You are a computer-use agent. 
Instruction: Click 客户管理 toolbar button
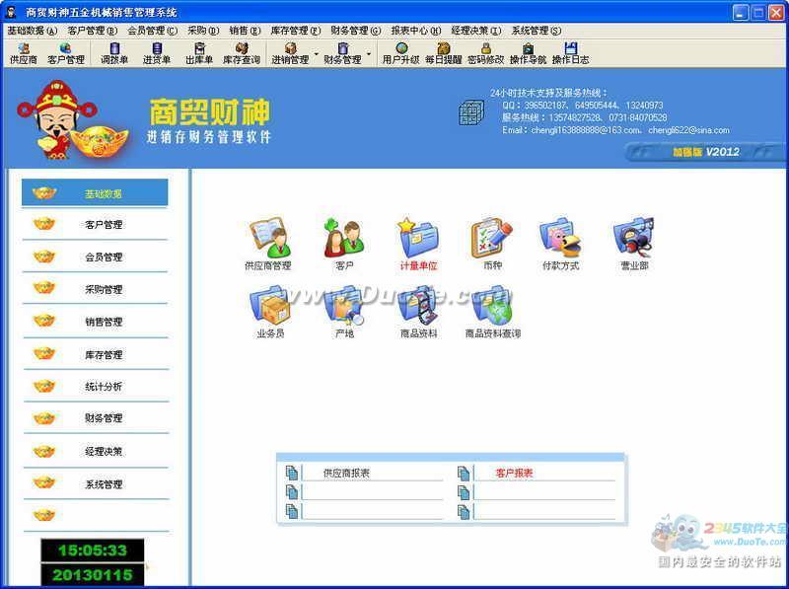(66, 53)
